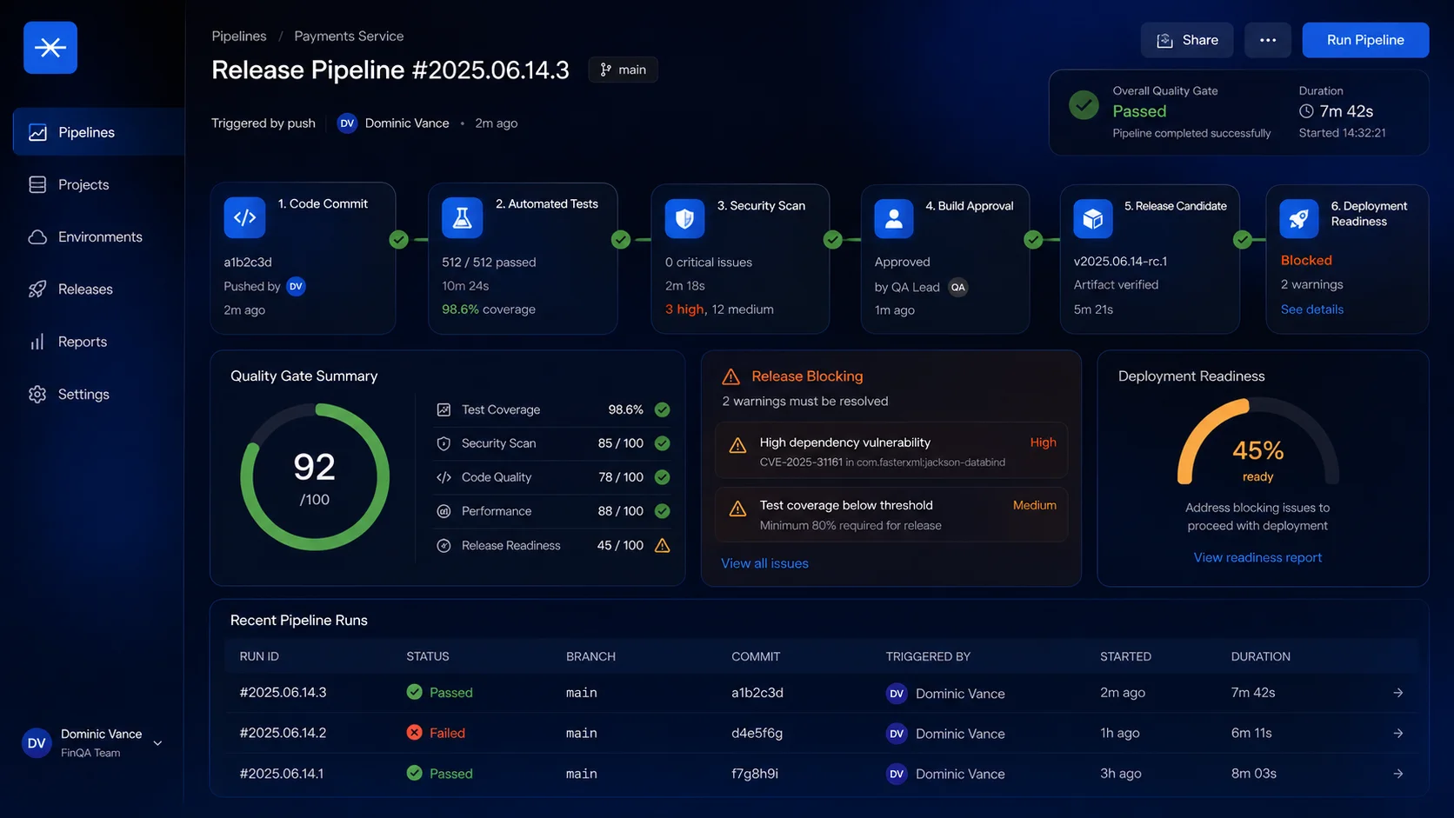The width and height of the screenshot is (1454, 818).
Task: Click the 8m 03s duration cell
Action: (1253, 774)
